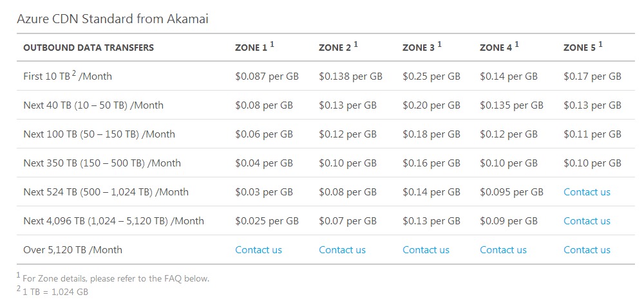Click the Zone 5 column header
This screenshot has width=644, height=304.
click(580, 48)
